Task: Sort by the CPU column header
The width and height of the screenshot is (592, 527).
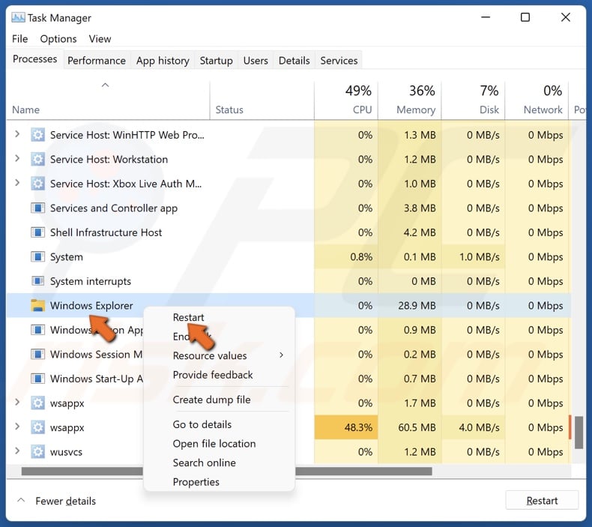Action: 346,100
